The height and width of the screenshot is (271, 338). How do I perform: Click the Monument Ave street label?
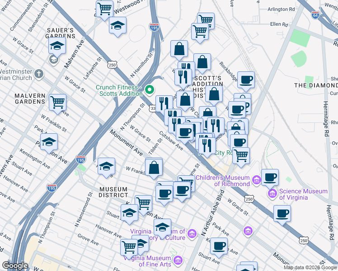(127, 143)
